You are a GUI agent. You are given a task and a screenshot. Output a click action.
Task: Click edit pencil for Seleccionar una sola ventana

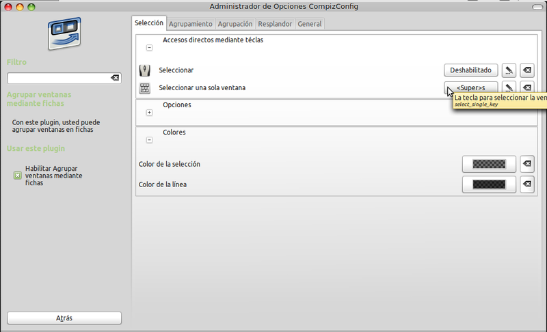[x=508, y=87]
